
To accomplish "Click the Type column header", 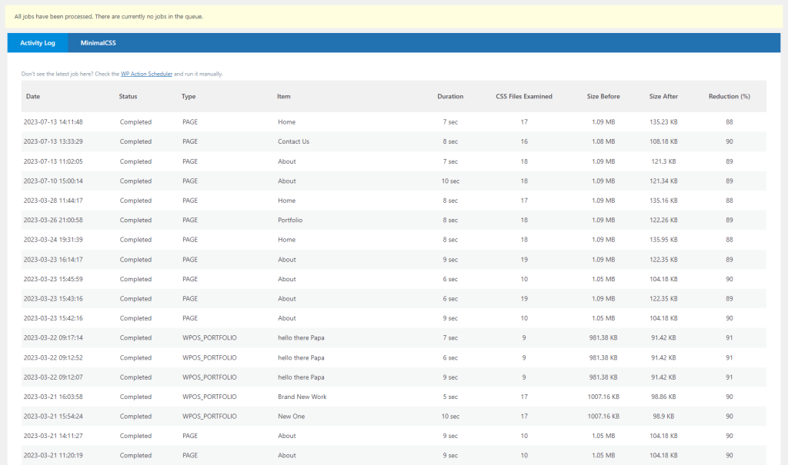I will point(189,97).
